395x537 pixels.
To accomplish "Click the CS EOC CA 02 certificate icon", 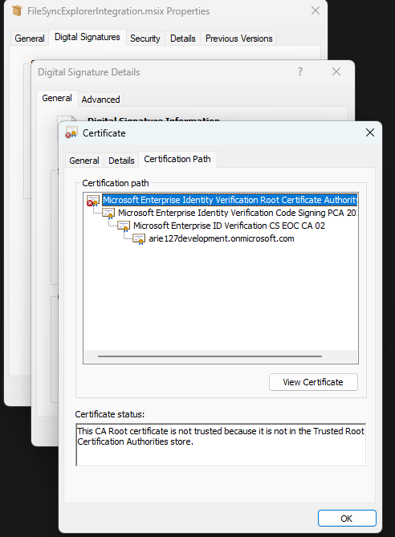I will (124, 226).
